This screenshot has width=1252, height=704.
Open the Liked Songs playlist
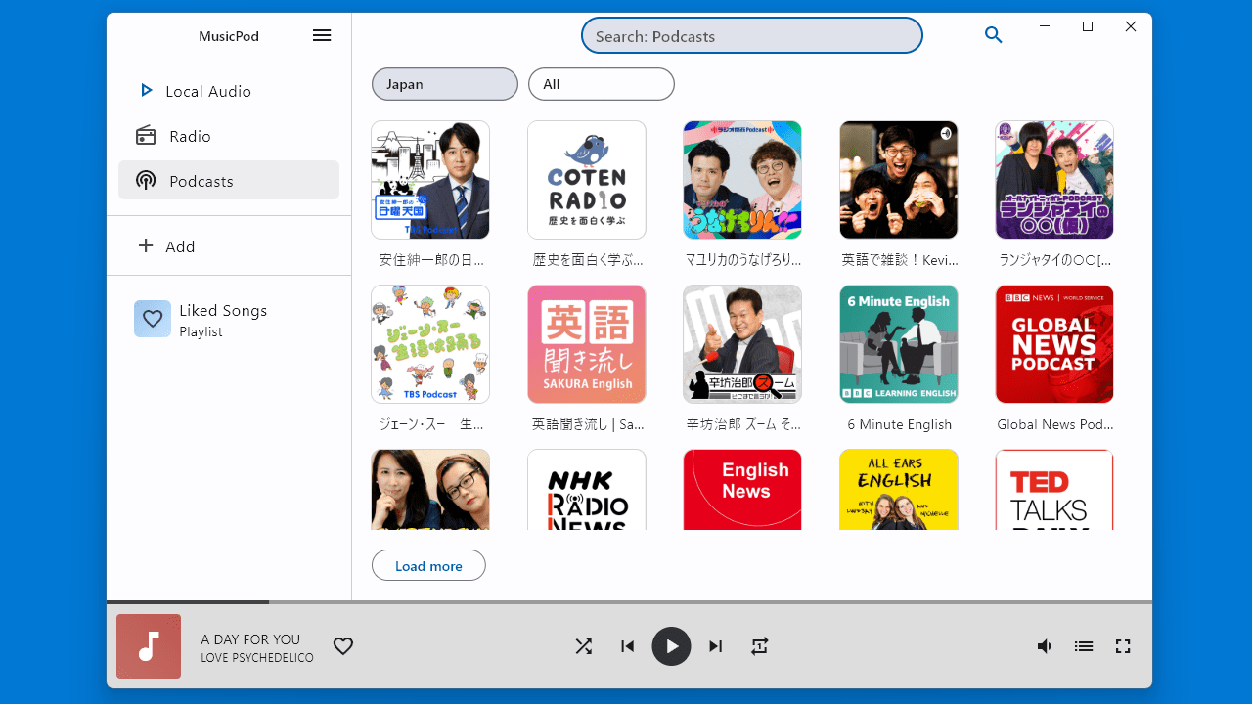click(229, 320)
